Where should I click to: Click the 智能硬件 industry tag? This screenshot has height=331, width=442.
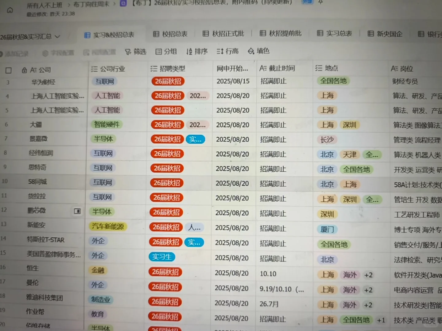[107, 124]
